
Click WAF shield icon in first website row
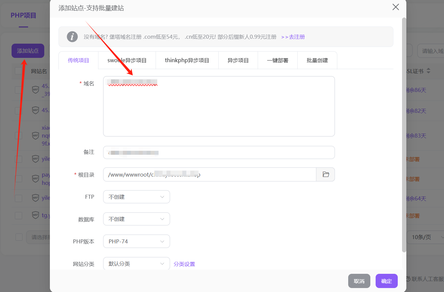tap(35, 90)
